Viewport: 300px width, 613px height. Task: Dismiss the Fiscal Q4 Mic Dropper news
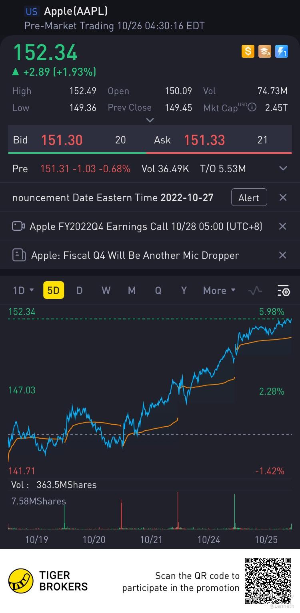tap(282, 255)
